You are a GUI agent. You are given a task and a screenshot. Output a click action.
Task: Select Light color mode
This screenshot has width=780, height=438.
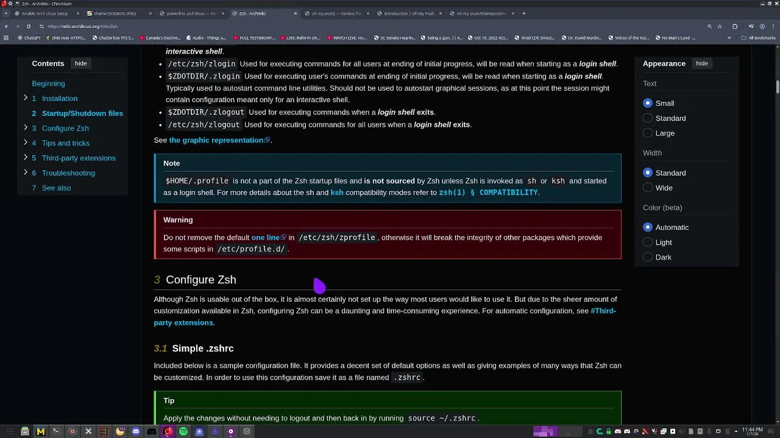tap(648, 242)
